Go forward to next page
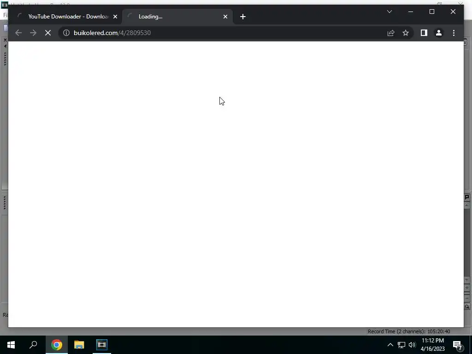Viewport: 472px width, 354px height. [33, 33]
